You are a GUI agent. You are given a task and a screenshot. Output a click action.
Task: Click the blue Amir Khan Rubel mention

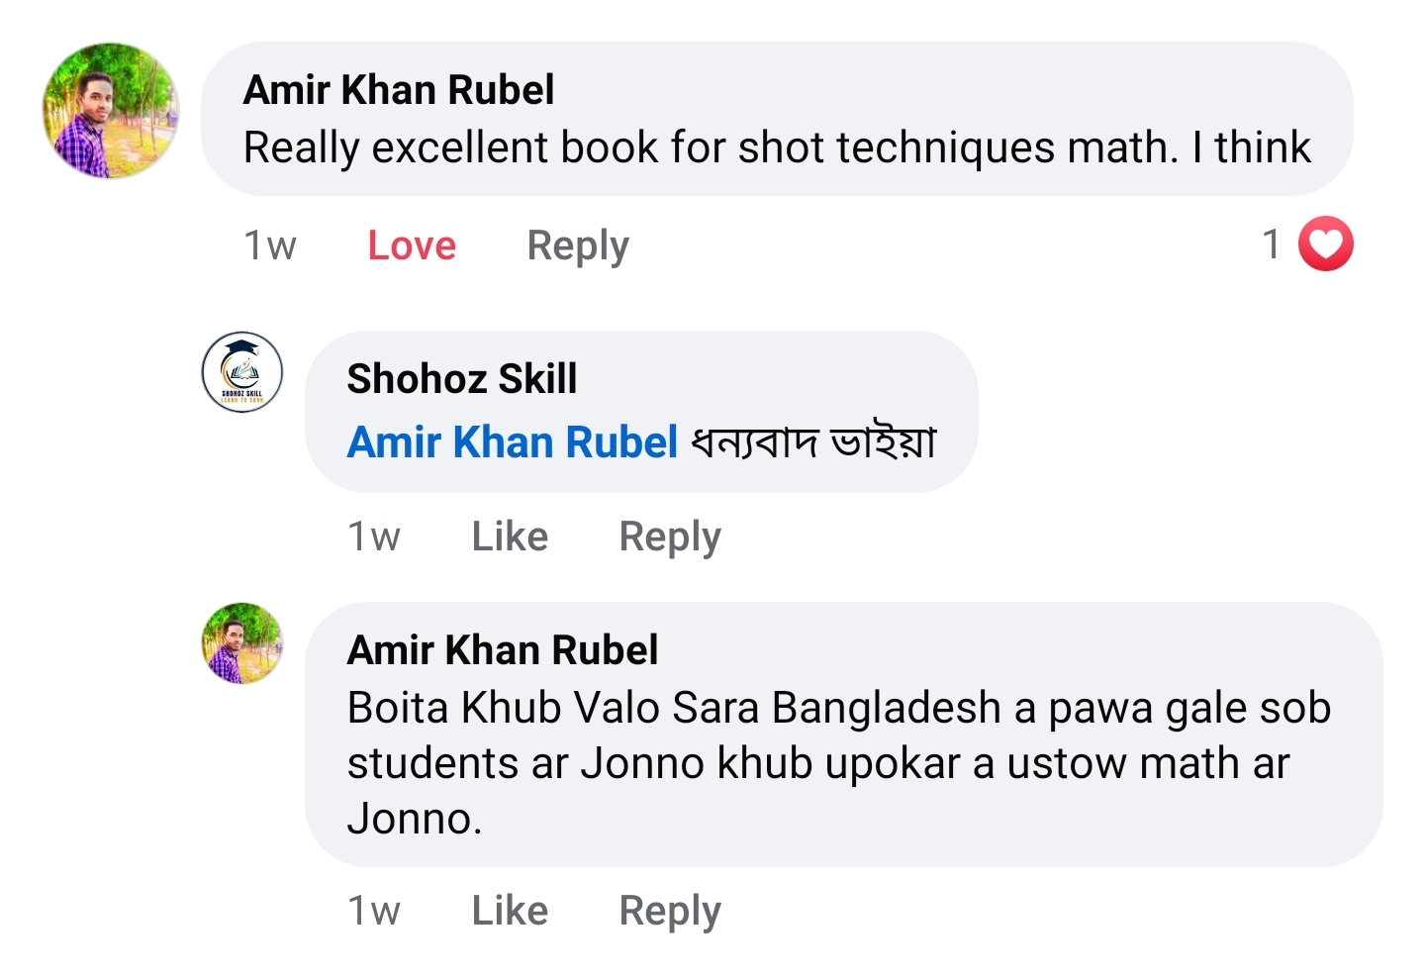coord(513,442)
